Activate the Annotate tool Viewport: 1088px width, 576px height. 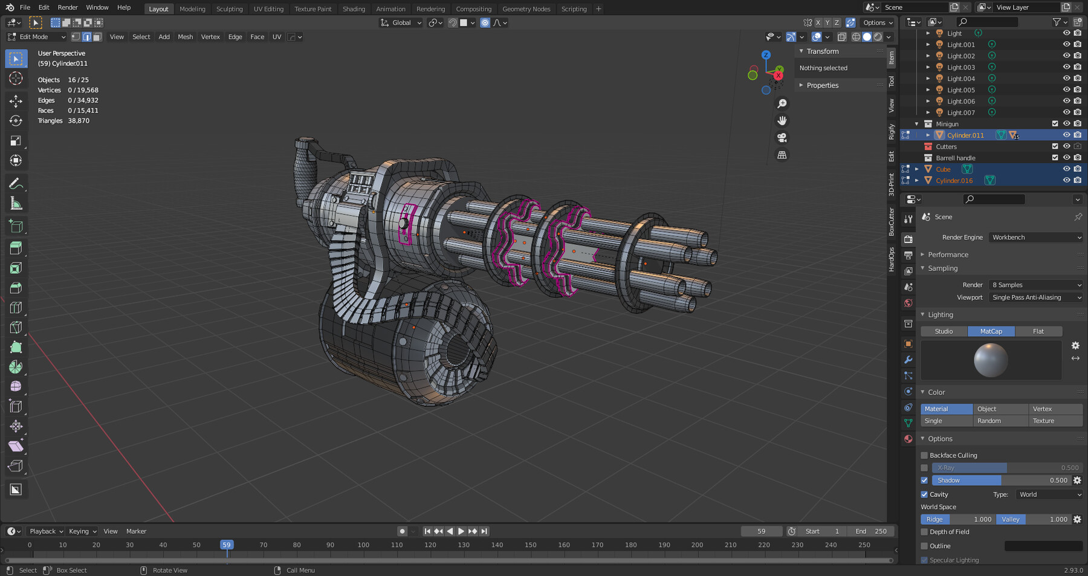[x=15, y=183]
